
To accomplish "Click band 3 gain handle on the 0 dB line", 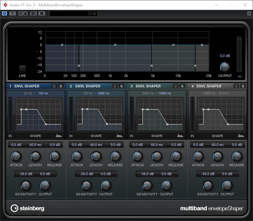I will coord(173,45).
